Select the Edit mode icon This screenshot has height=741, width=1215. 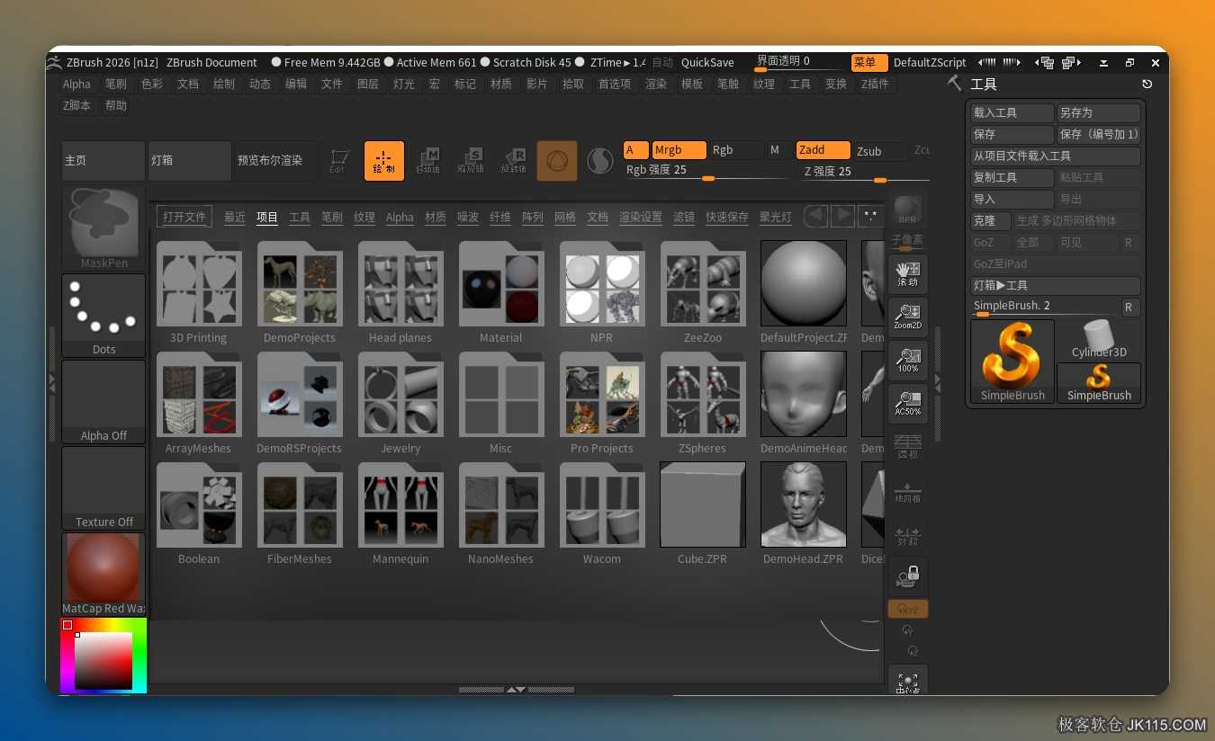338,161
